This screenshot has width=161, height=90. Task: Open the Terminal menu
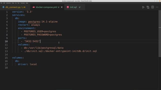pyautogui.click(x=22, y=3)
